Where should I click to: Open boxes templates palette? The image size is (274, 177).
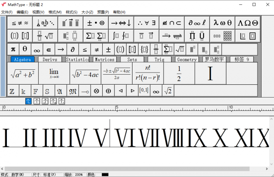(x=248, y=36)
